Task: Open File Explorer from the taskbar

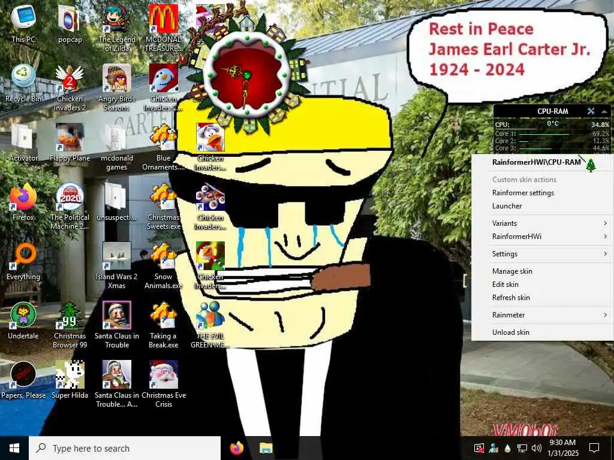Action: pyautogui.click(x=266, y=448)
